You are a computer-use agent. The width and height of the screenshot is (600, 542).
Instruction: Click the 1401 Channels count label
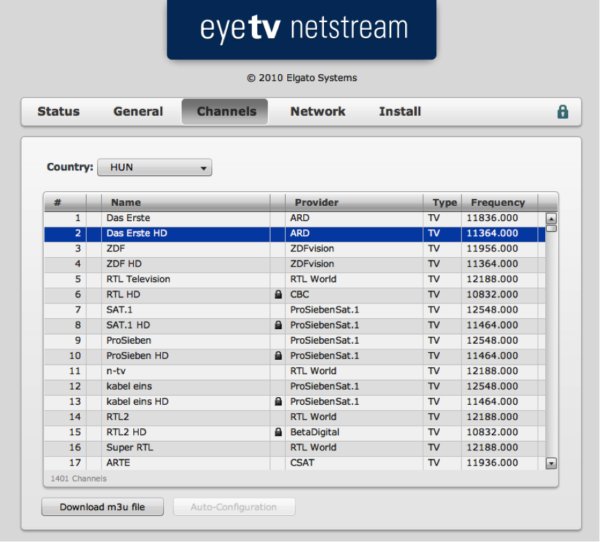tap(78, 478)
